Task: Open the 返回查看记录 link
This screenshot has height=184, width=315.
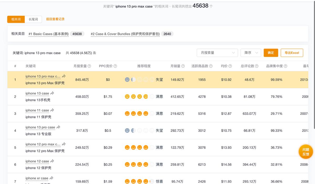Action: tap(56, 19)
